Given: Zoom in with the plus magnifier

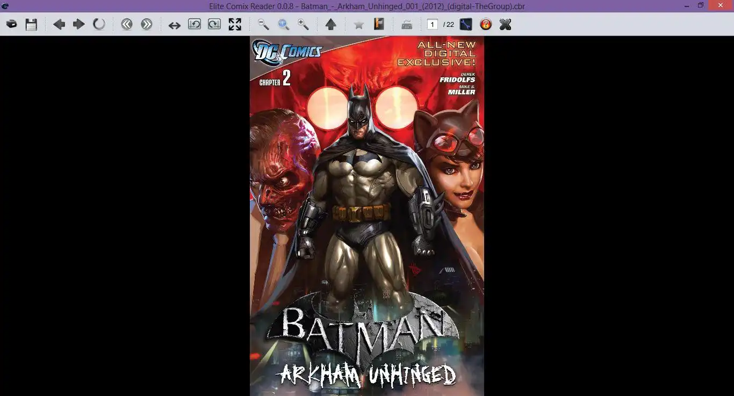Looking at the screenshot, I should pyautogui.click(x=303, y=24).
